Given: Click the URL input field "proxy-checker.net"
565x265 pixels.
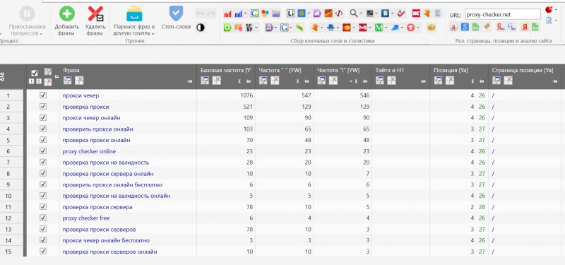Looking at the screenshot, I should click(x=503, y=14).
